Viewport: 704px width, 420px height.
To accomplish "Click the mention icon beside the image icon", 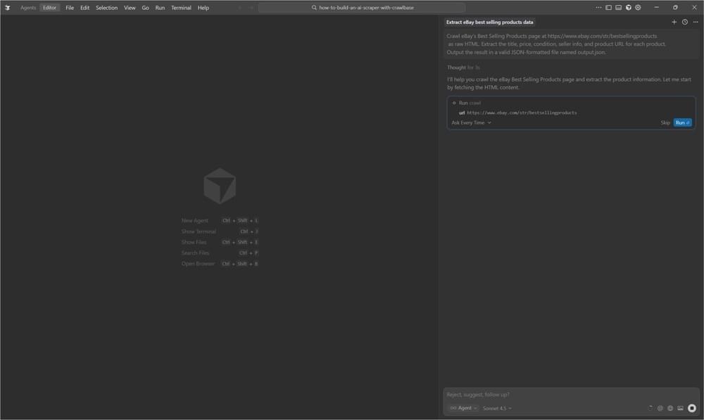I will tap(670, 408).
